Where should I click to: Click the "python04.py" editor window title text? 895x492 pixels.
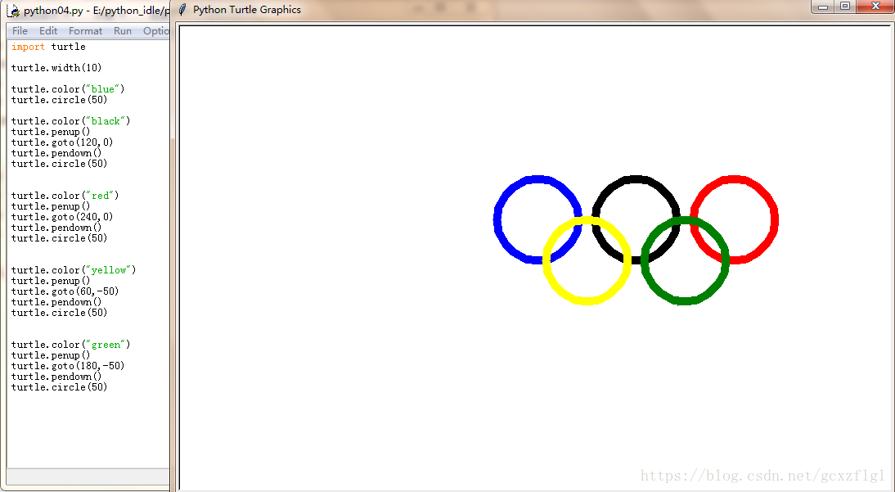pyautogui.click(x=97, y=11)
